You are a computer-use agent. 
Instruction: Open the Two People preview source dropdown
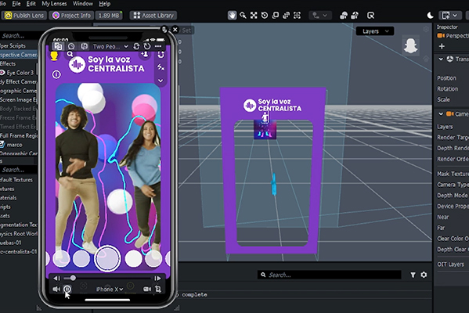[110, 46]
